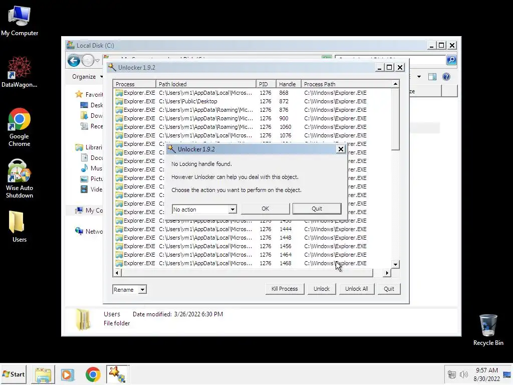Click the volume speaker tray icon

tap(463, 374)
